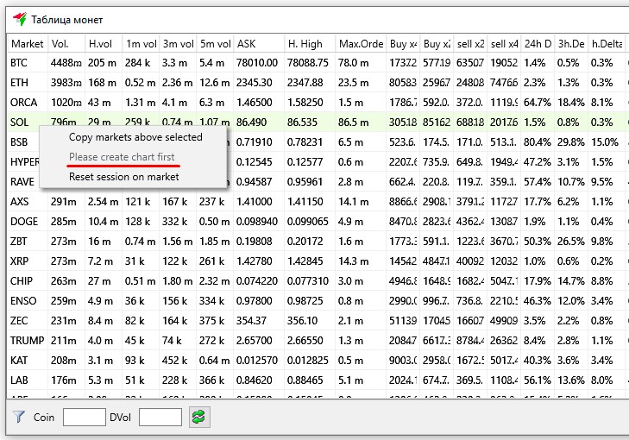This screenshot has height=440, width=629.
Task: Click the filter funnel icon
Action: click(18, 417)
